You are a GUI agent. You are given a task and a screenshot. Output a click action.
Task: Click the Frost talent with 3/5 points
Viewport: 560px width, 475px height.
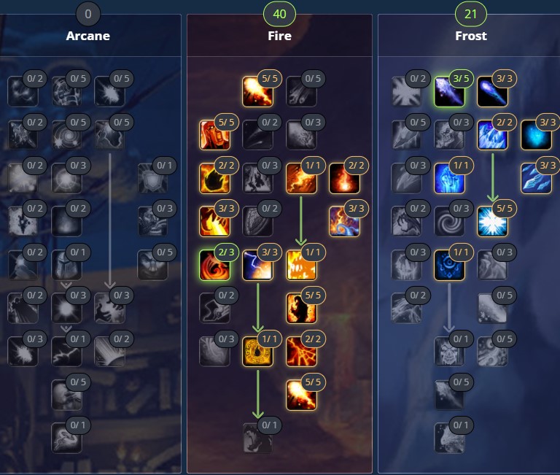(449, 91)
